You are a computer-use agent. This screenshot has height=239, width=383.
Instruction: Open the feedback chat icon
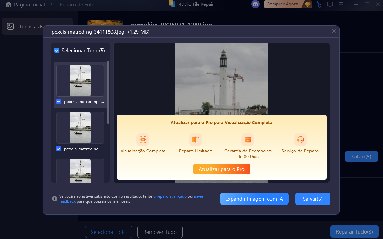coord(330,4)
